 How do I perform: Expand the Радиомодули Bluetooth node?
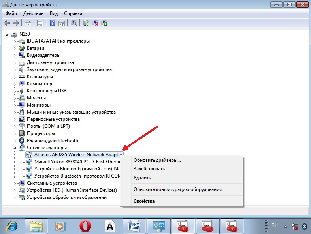pyautogui.click(x=15, y=140)
